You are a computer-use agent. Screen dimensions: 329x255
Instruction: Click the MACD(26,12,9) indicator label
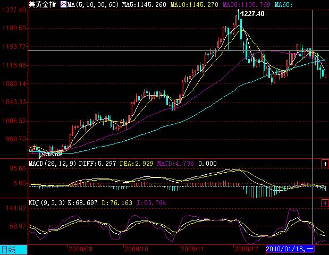[51, 164]
